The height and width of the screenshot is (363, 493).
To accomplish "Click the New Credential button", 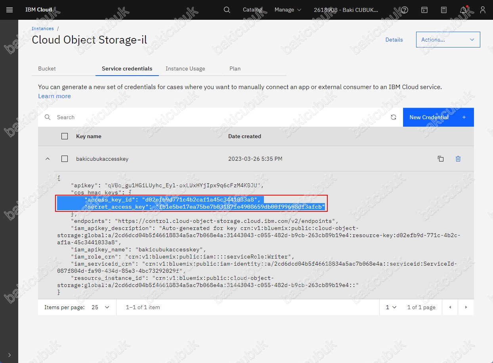I will (438, 117).
